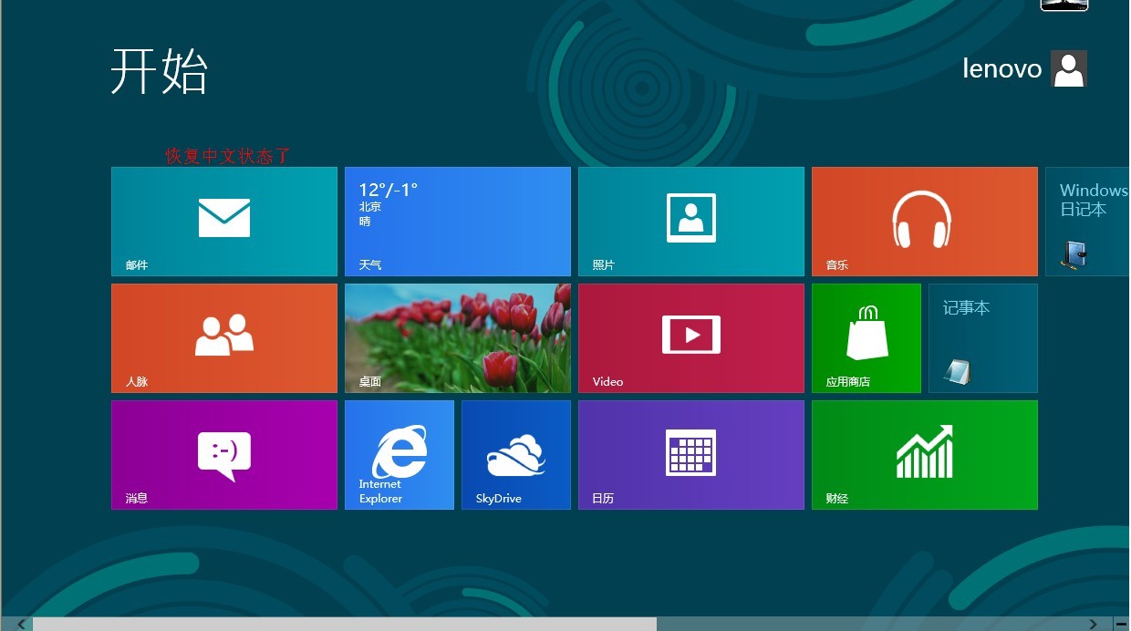Open the 消息 (Messaging) app

coord(223,454)
